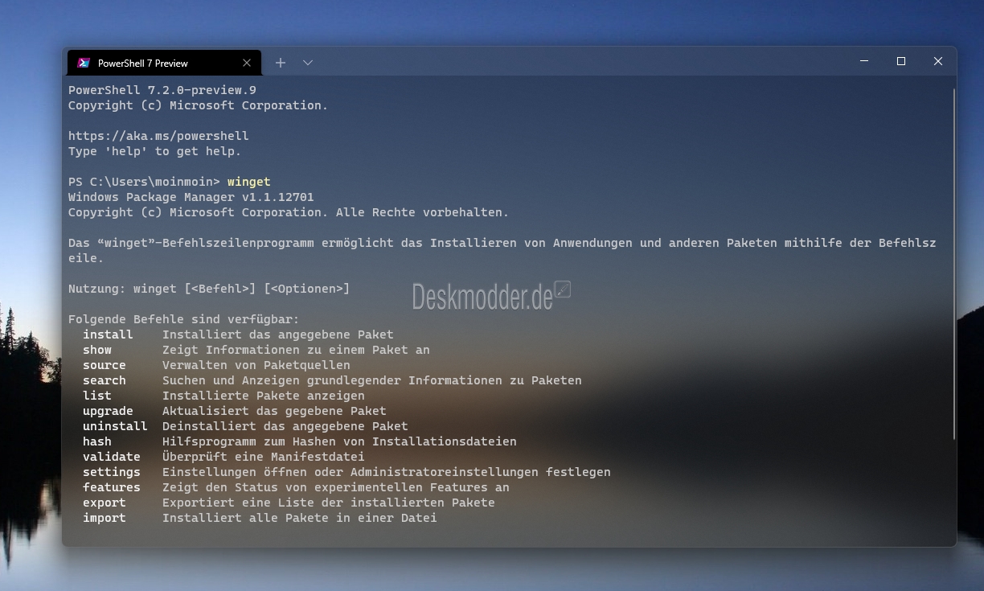
Task: Click 'Zeigt den Status von experimentellen Features an'
Action: 336,487
